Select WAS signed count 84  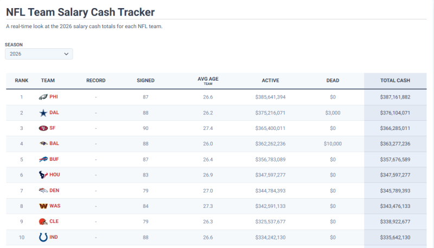pyautogui.click(x=145, y=206)
